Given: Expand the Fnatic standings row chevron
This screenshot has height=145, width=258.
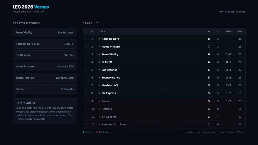Looking at the screenshot, I should click(86, 101).
